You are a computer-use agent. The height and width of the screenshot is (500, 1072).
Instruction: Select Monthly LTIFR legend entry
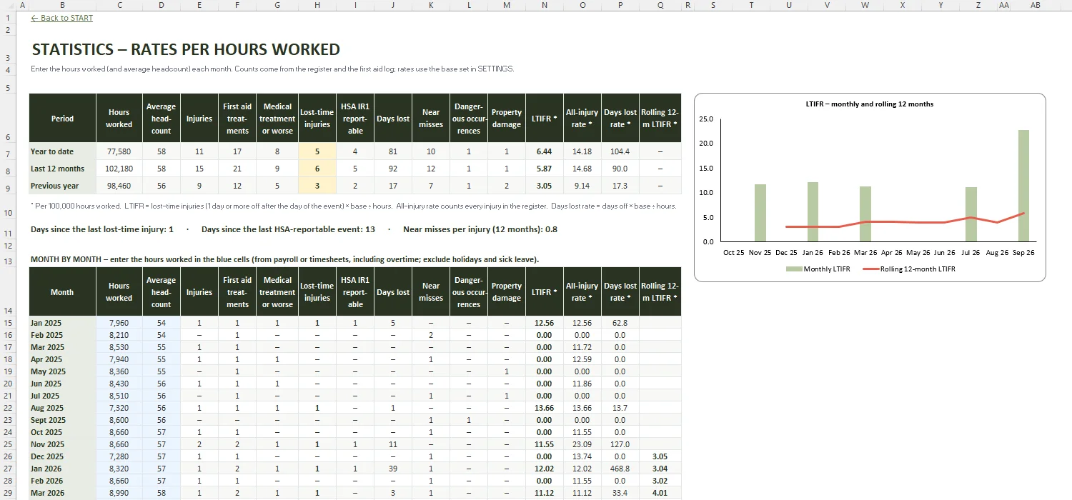[818, 269]
